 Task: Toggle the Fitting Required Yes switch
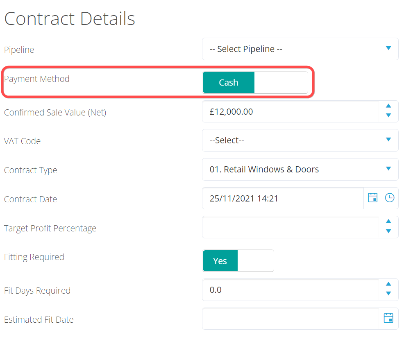click(x=220, y=261)
